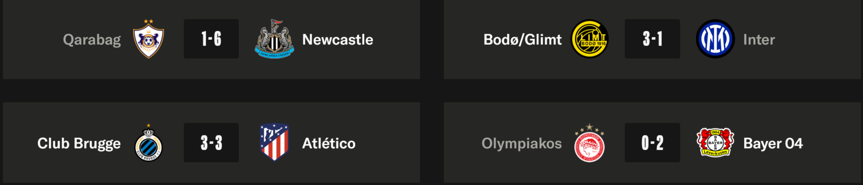
Task: Click the Inter team name
Action: (759, 40)
